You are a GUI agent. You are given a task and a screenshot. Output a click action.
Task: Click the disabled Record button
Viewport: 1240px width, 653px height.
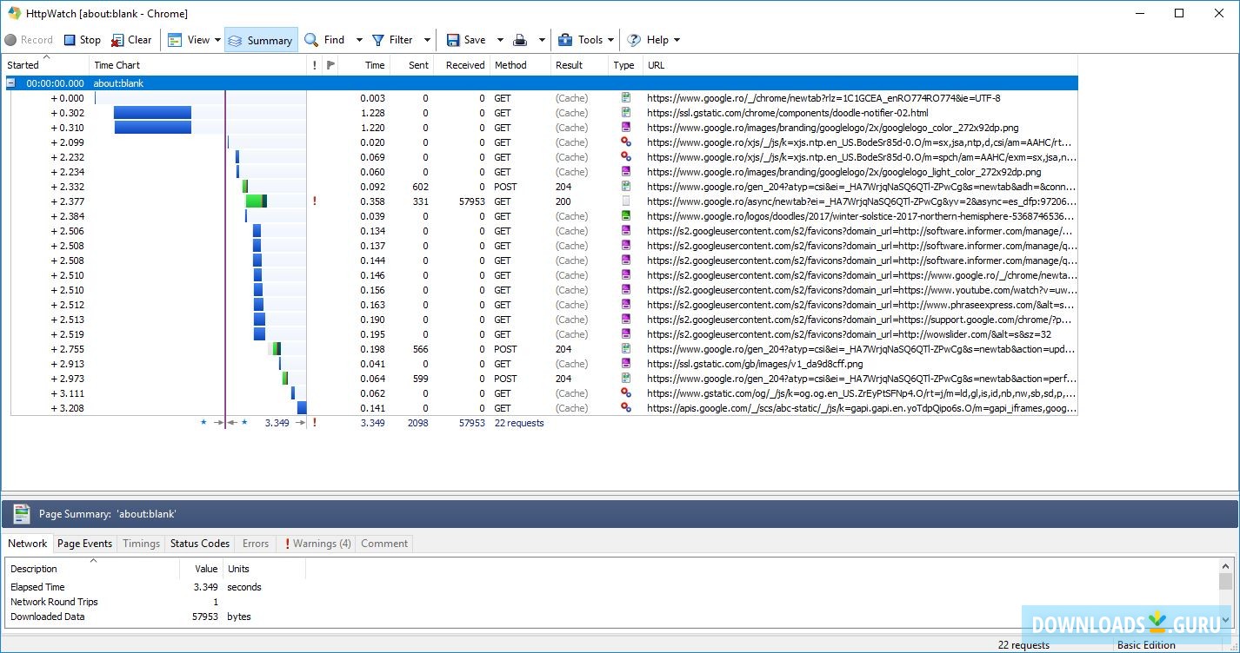29,40
